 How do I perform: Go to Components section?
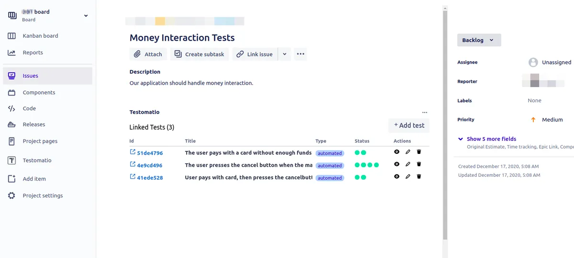[39, 93]
